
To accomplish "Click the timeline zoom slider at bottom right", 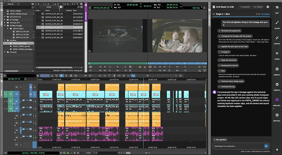I will [x=128, y=153].
